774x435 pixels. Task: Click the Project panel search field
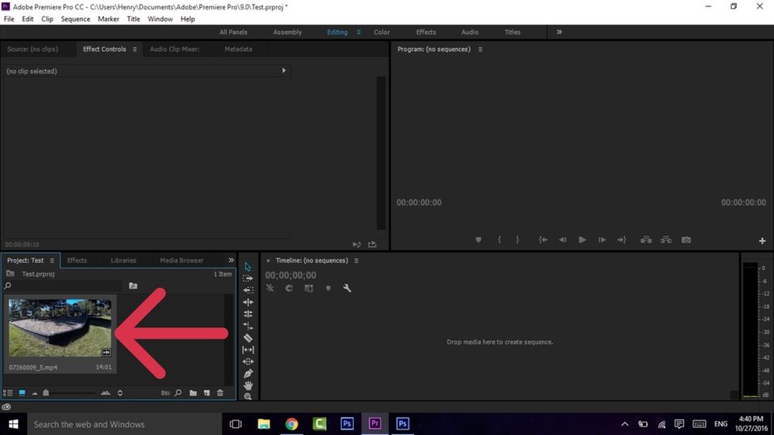(62, 286)
